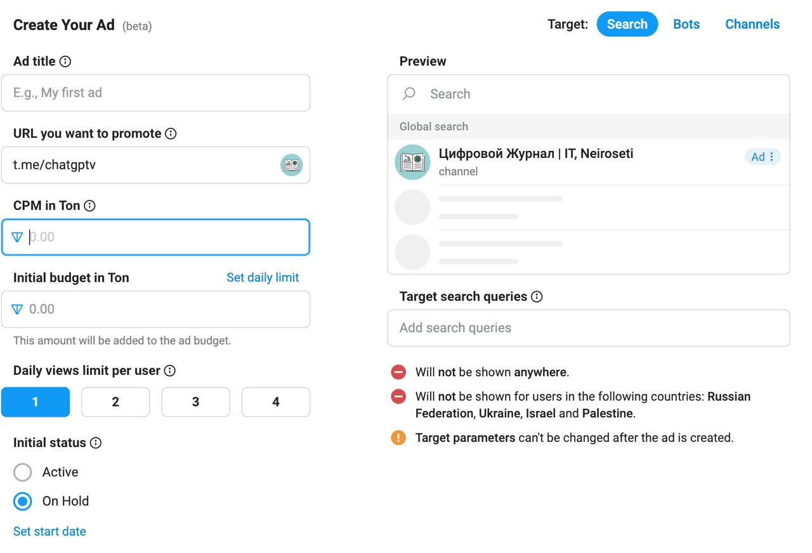Select the Active status radio button

point(23,472)
